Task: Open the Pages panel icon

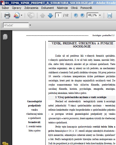Action: pyautogui.click(x=5, y=37)
